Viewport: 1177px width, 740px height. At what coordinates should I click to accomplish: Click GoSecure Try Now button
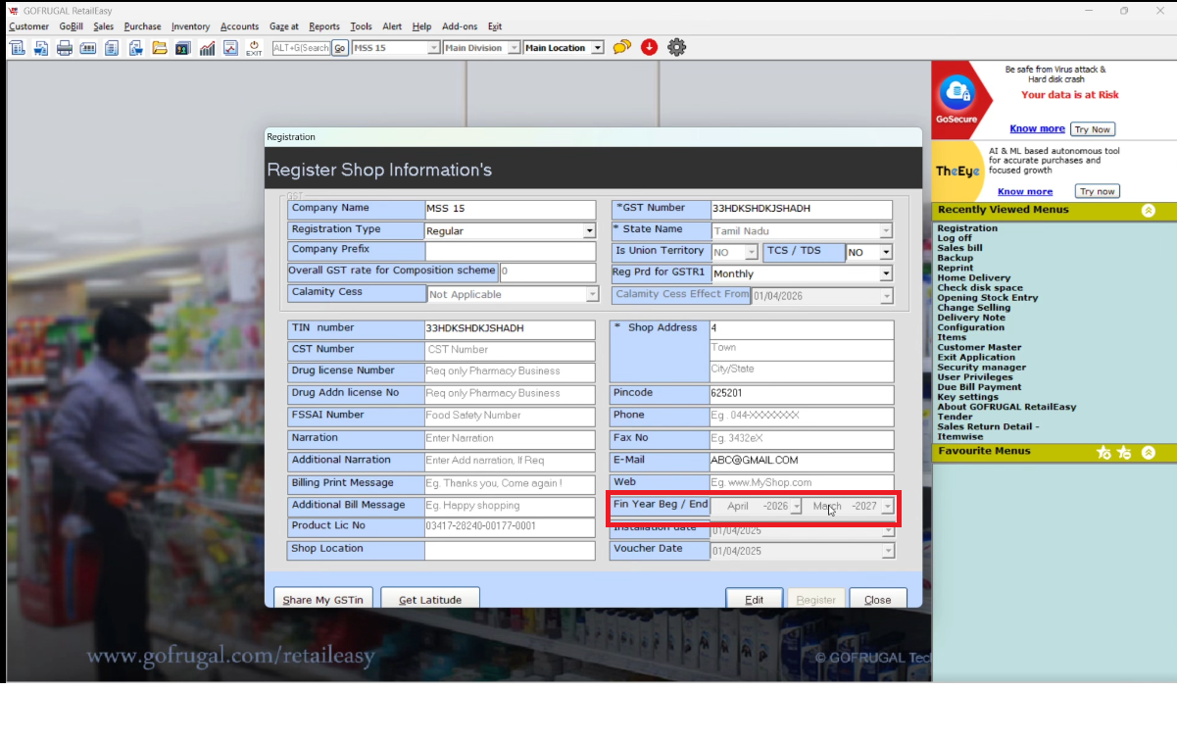(1092, 129)
